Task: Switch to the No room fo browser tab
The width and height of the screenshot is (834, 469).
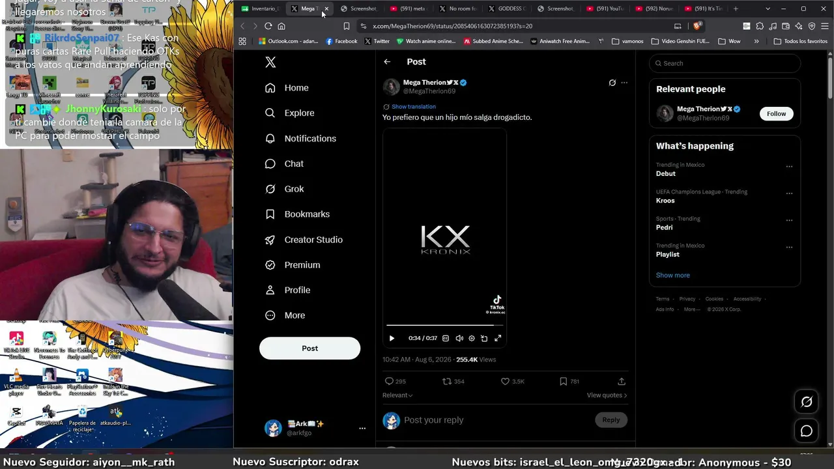Action: (457, 8)
